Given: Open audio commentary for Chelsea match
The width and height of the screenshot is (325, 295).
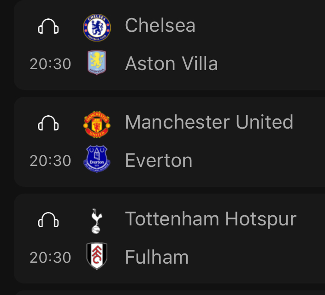Looking at the screenshot, I should [48, 26].
